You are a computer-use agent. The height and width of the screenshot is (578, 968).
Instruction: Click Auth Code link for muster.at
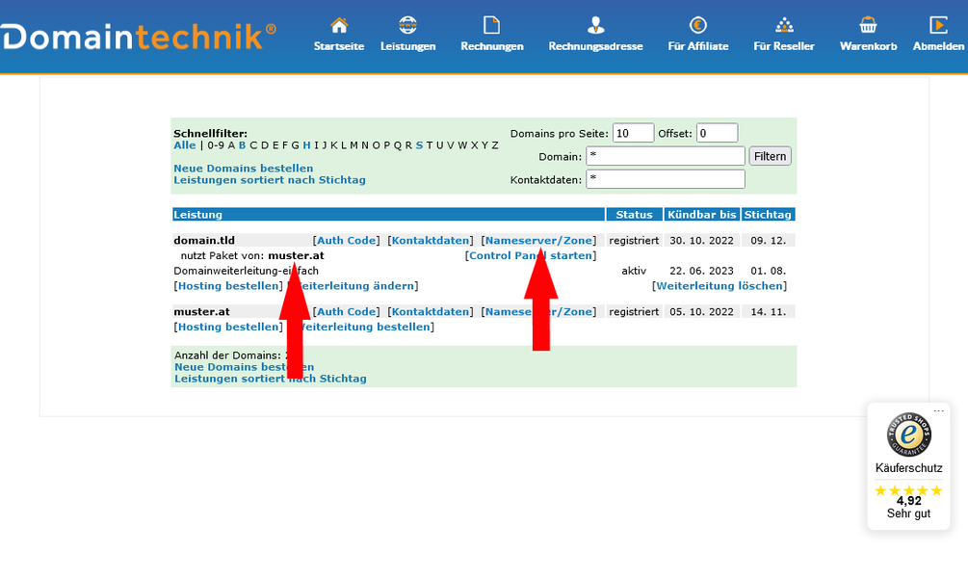coord(347,312)
